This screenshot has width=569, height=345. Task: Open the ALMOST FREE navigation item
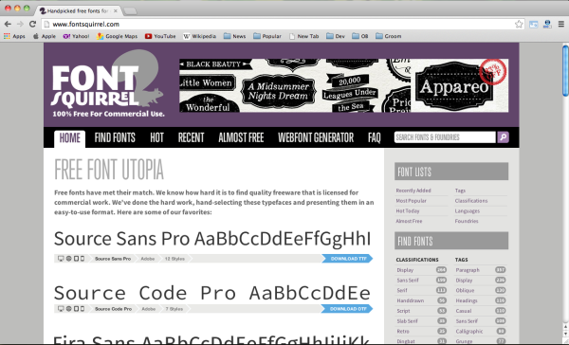(x=241, y=137)
